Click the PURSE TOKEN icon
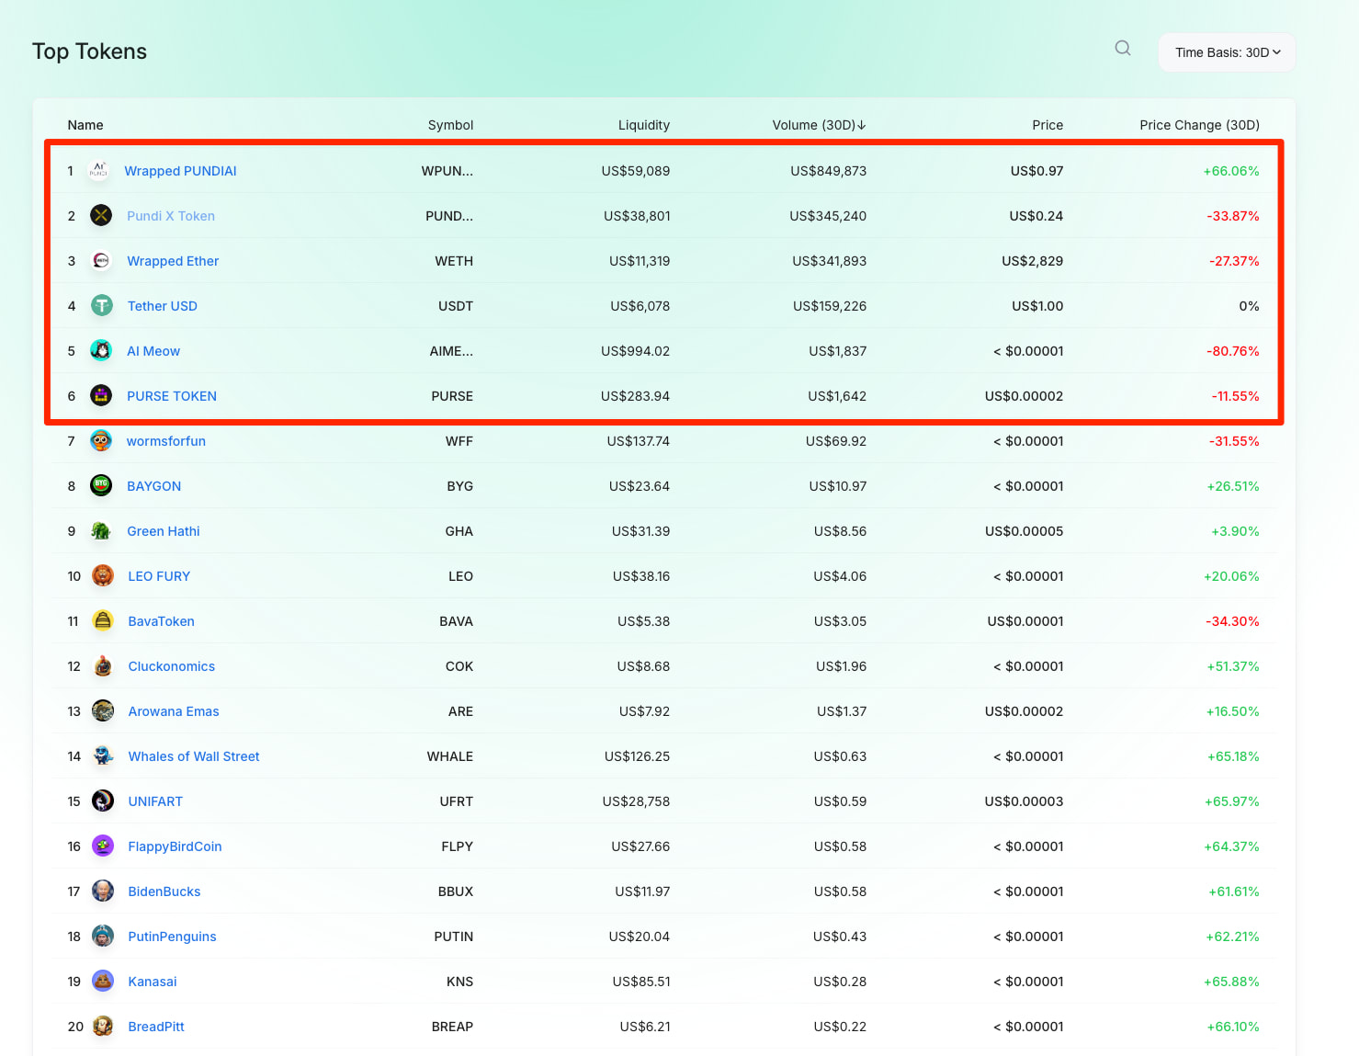The image size is (1359, 1056). coord(101,396)
